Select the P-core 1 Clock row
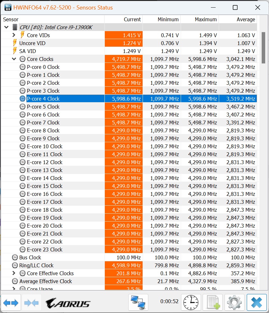The image size is (269, 313). pos(129,75)
